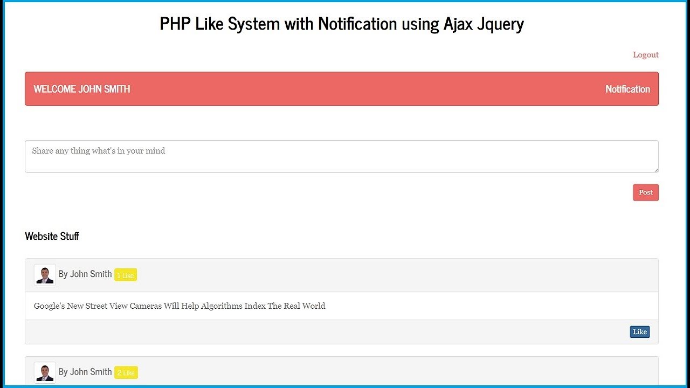
Task: Submit with the Post button
Action: click(x=646, y=192)
